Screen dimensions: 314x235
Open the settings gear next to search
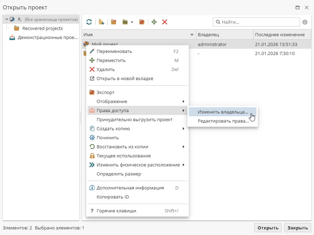[305, 22]
